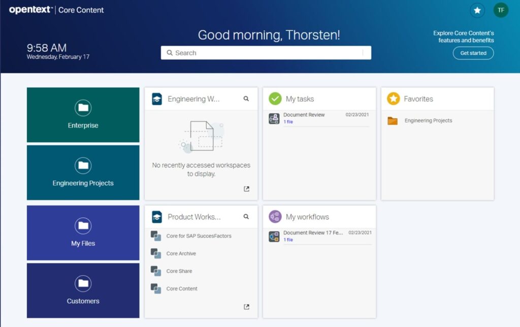This screenshot has height=327, width=520.
Task: Open the Engineering Projects tile
Action: pyautogui.click(x=83, y=173)
